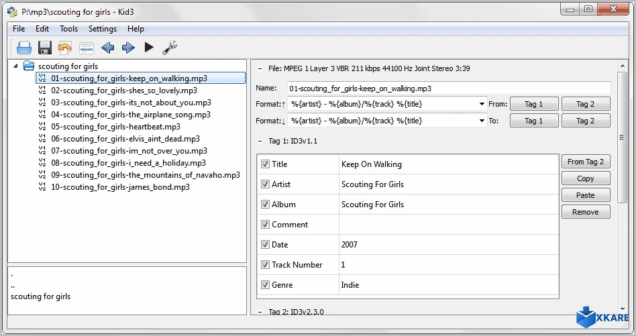
Task: Click the right panel vertical scrollbar thumb
Action: tap(622, 137)
